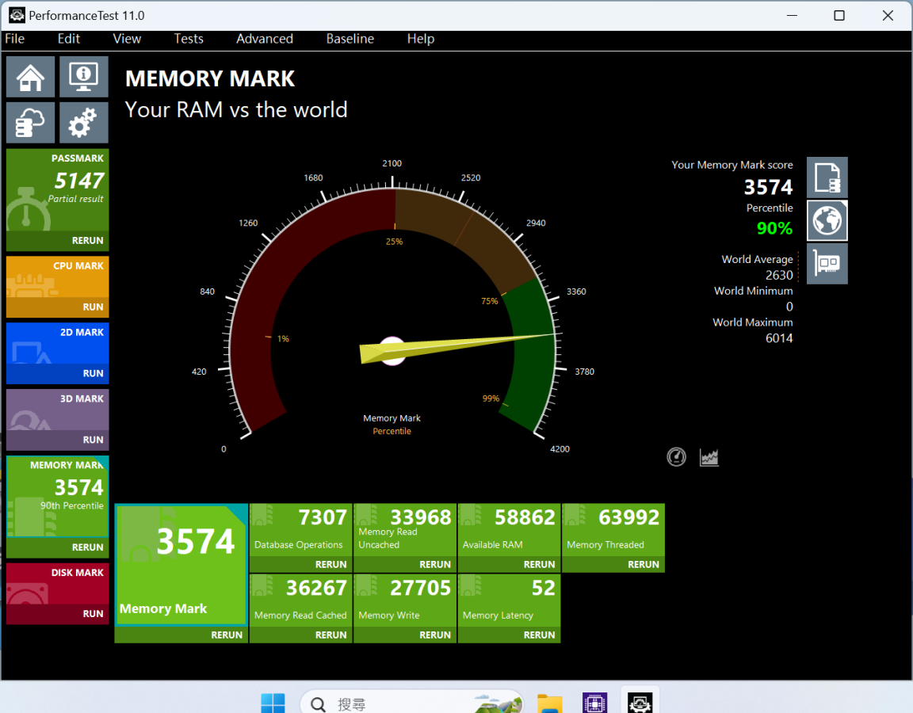Rerun the PassMark overall test
The width and height of the screenshot is (913, 713).
click(58, 240)
